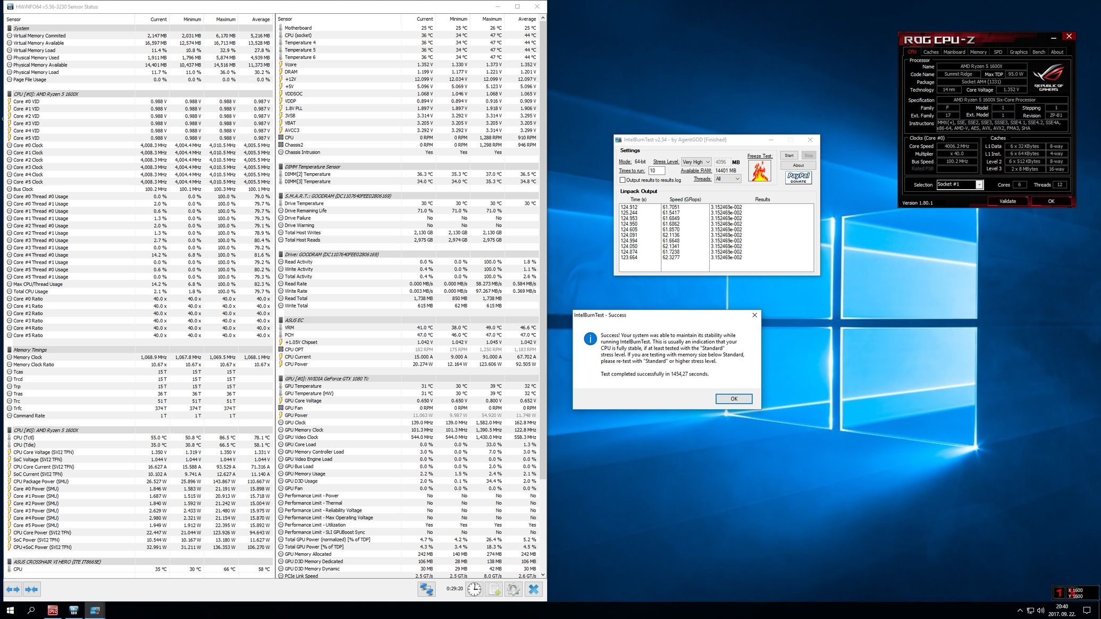Click the Start button in IntelBurnTest
Image resolution: width=1101 pixels, height=619 pixels.
point(789,156)
